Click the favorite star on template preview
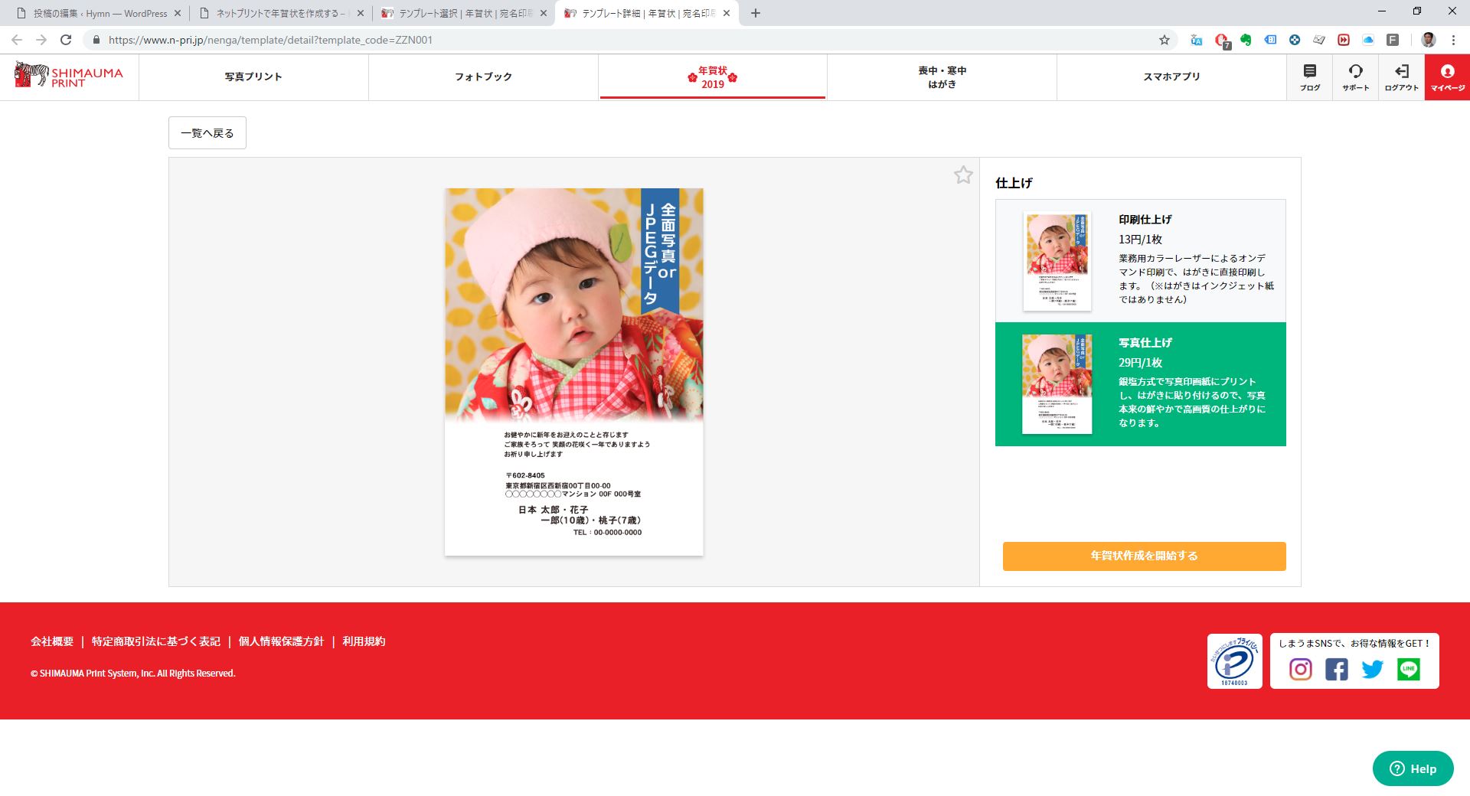Screen dimensions: 1470x796 pyautogui.click(x=963, y=175)
